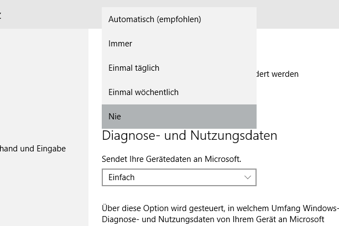
Task: Click the "Diagnose- und Nutzungsdaten von Ihrem Gerät" line
Action: pyautogui.click(x=220, y=220)
